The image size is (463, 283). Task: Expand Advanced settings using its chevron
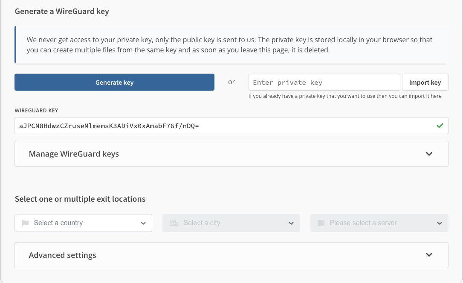(429, 255)
